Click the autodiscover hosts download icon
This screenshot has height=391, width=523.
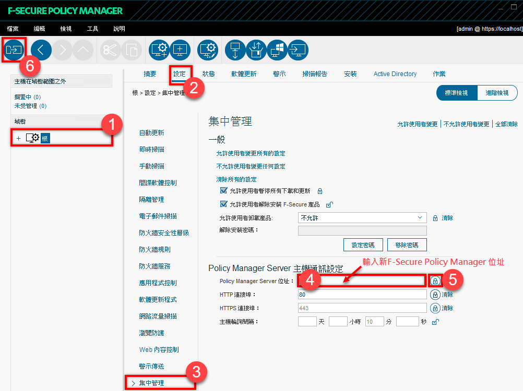pyautogui.click(x=235, y=50)
